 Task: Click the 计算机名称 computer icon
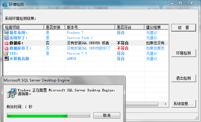6,59
